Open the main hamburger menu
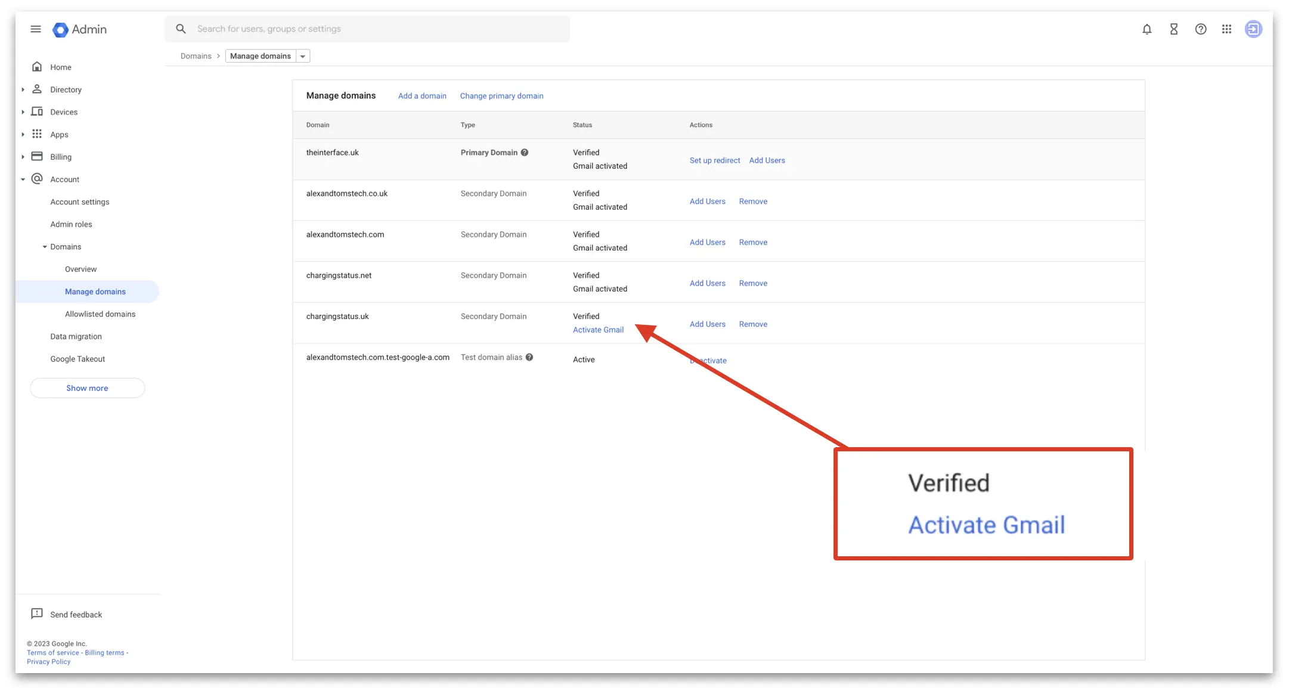Viewport: 1289px width, 688px height. [x=36, y=29]
